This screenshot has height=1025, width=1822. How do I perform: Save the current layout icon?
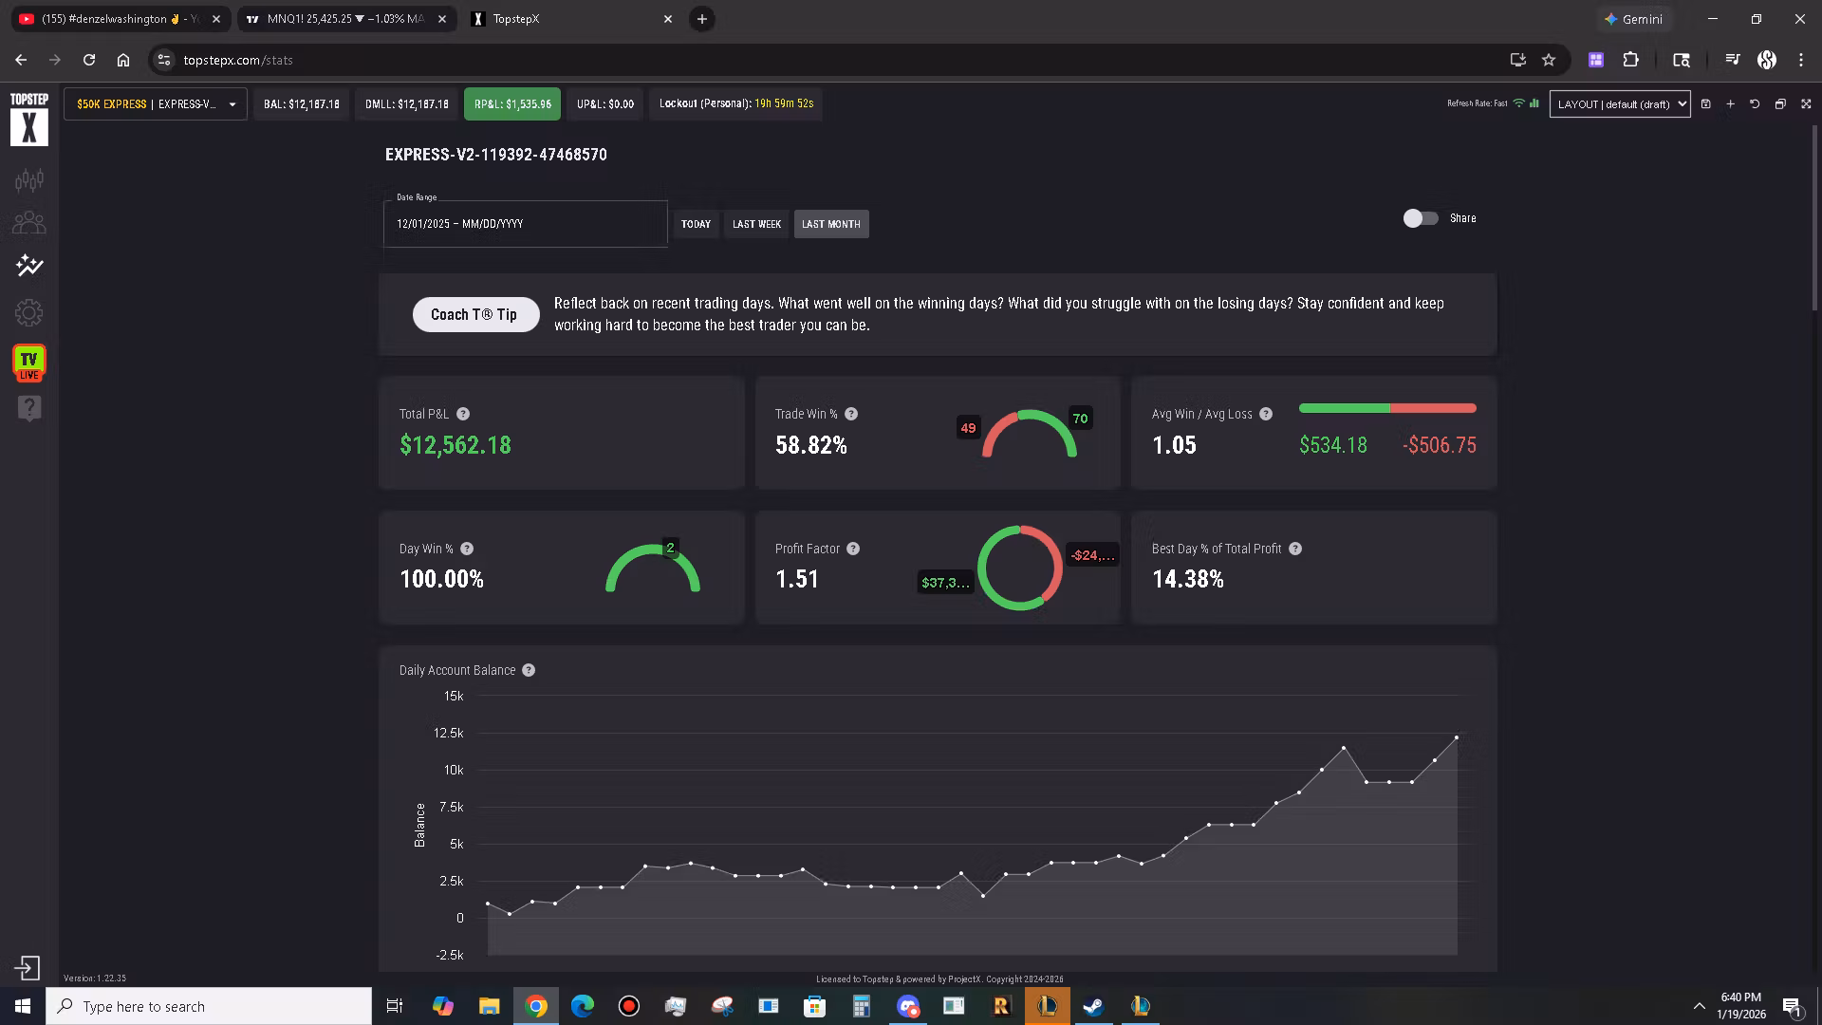click(1705, 103)
